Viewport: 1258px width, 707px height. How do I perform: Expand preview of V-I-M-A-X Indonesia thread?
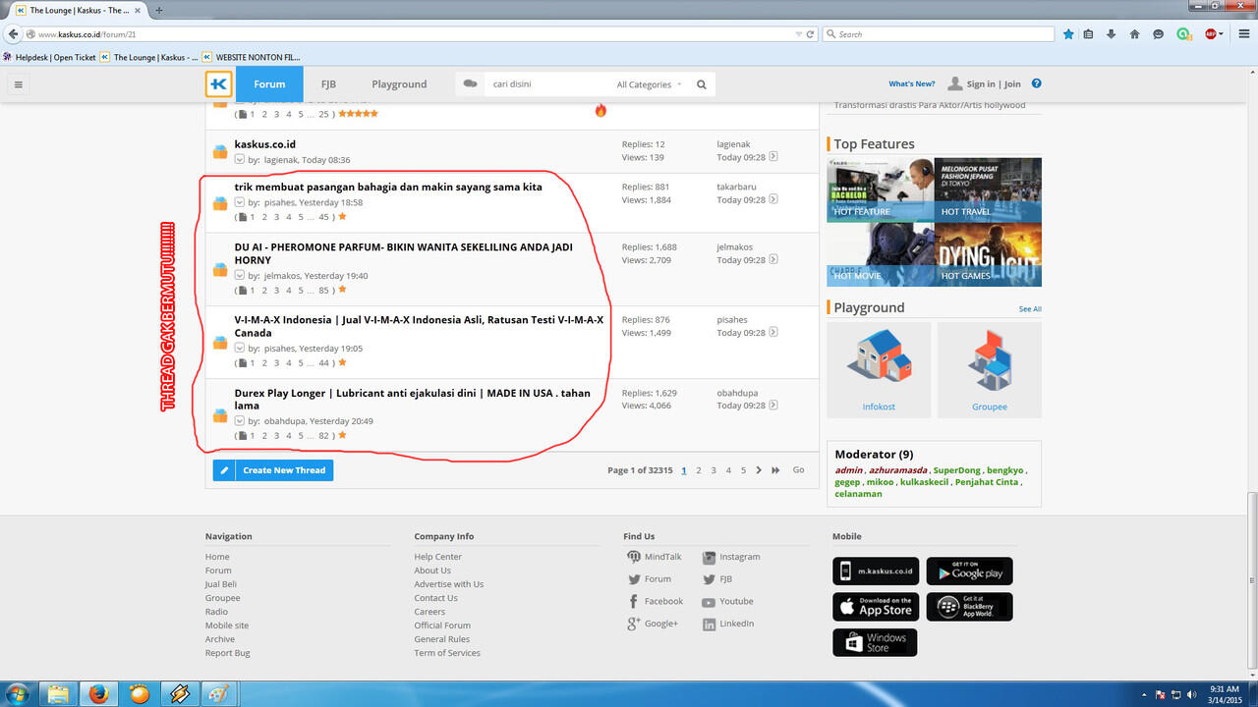click(x=239, y=349)
